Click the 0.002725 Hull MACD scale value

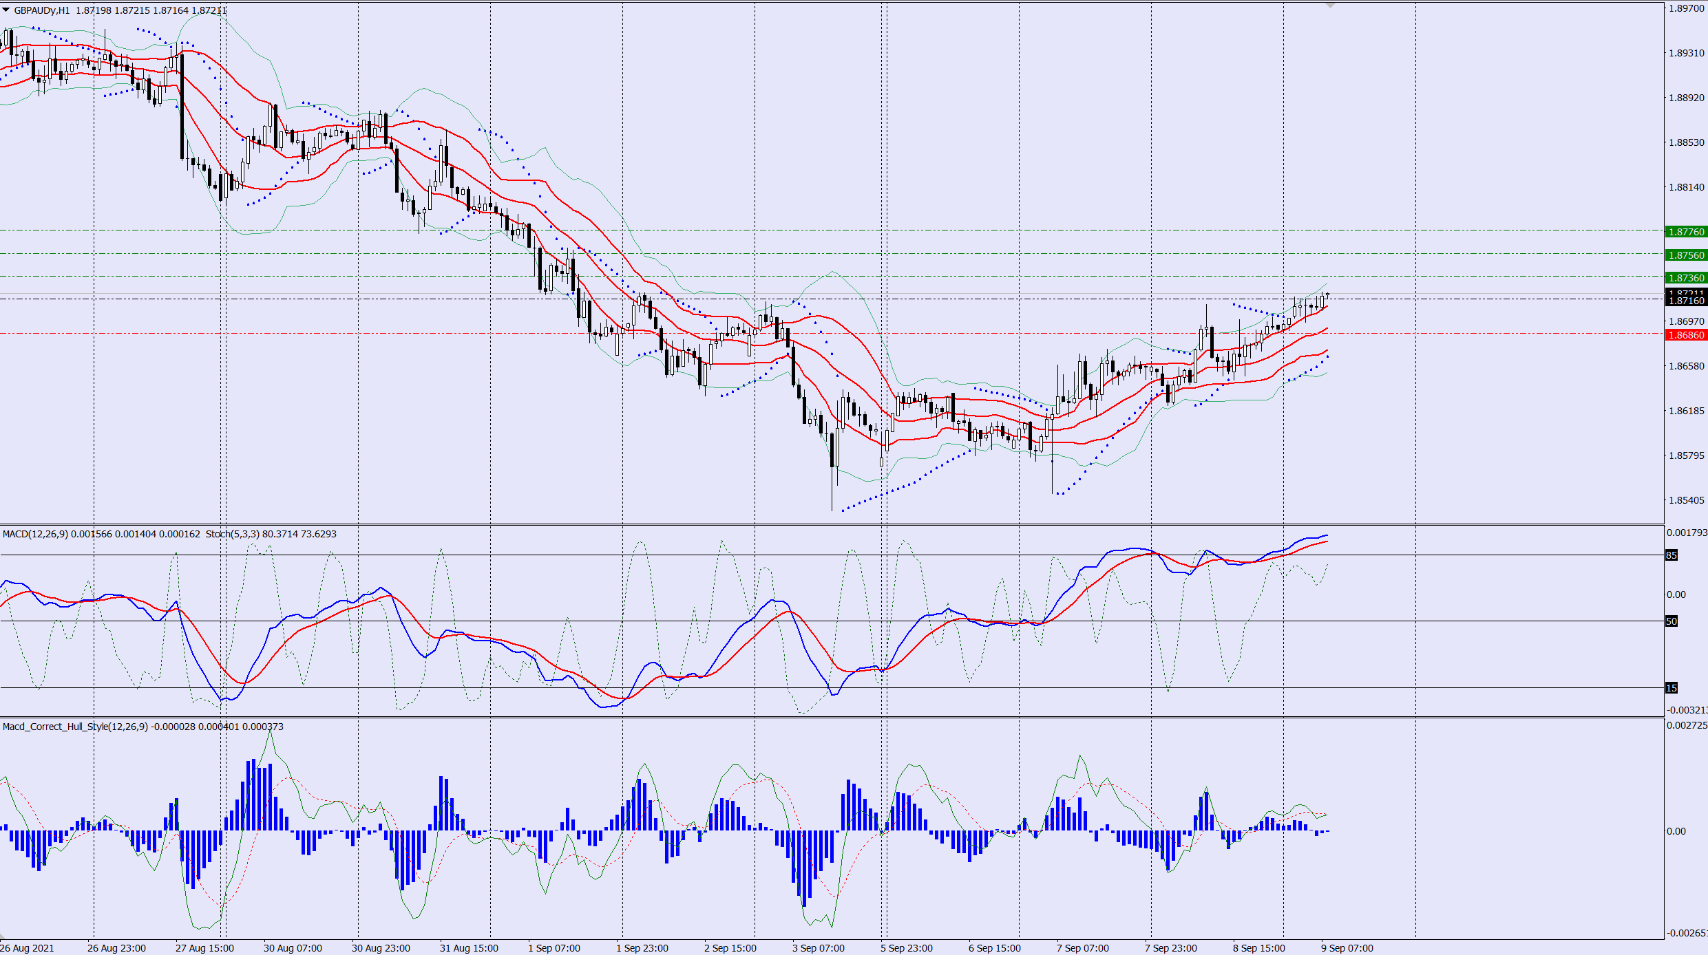pyautogui.click(x=1687, y=725)
